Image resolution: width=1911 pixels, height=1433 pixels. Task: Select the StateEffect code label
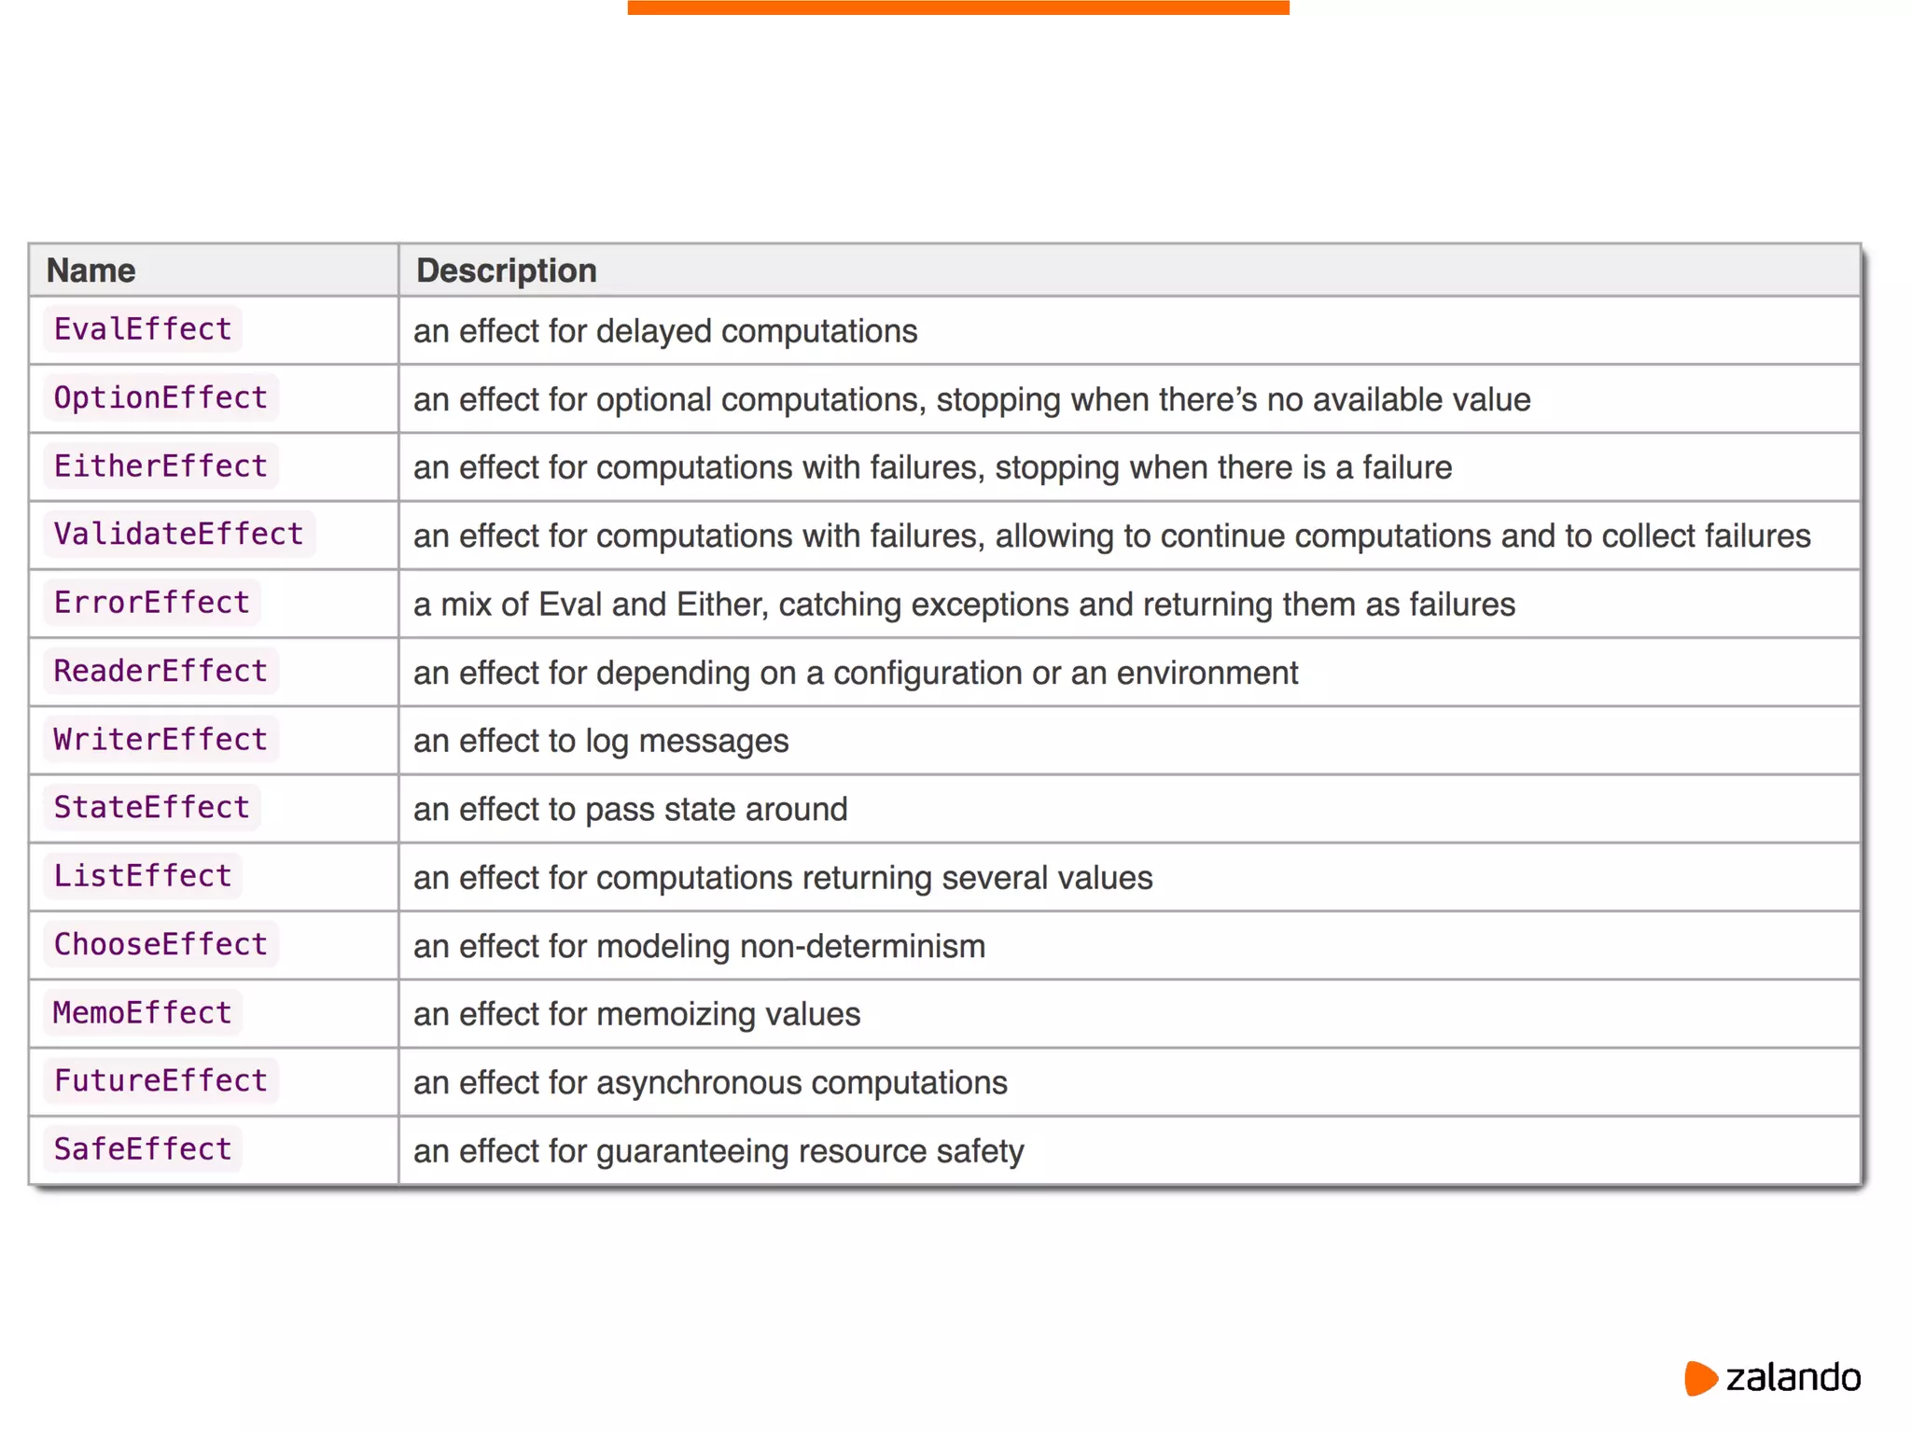152,807
